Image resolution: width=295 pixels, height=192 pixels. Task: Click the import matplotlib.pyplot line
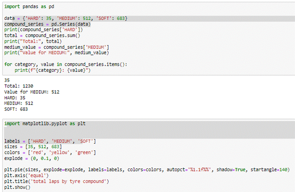click(45, 123)
